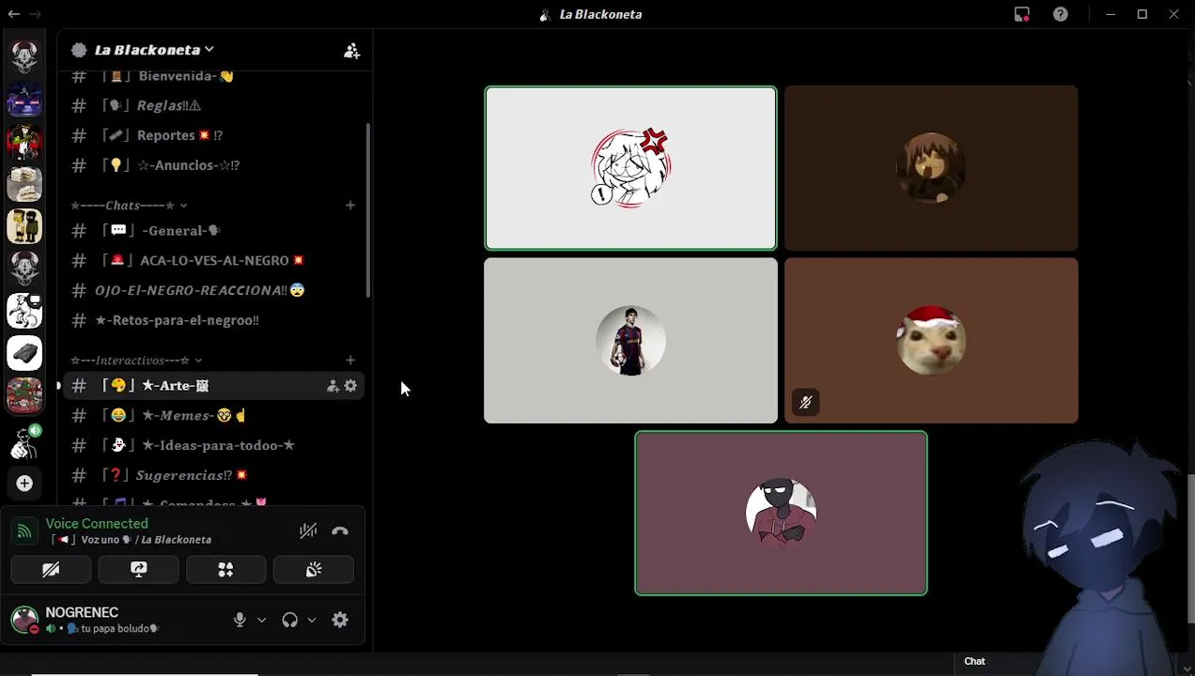The image size is (1195, 676).
Task: Select the black eraser server icon
Action: point(24,353)
